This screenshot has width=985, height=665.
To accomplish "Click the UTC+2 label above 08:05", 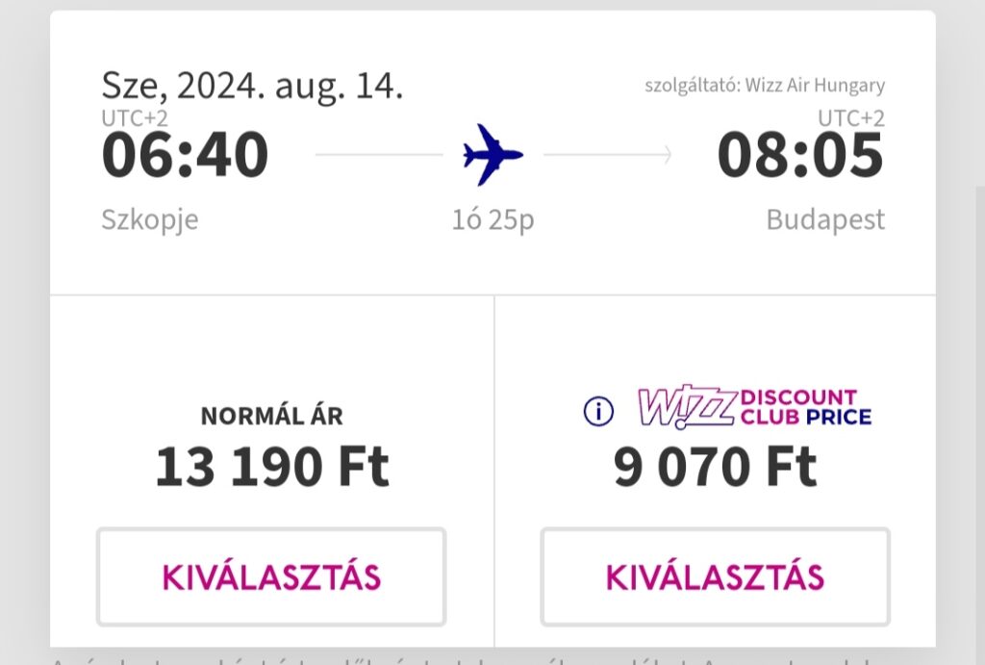I will point(851,118).
